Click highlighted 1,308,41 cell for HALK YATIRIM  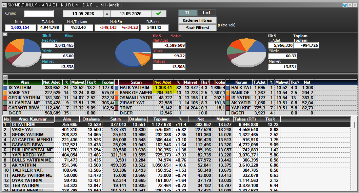(163, 88)
